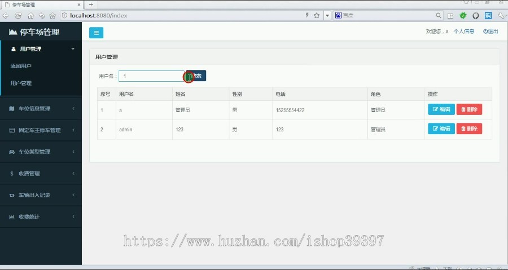508x270 pixels.
Task: Go to browser home icon
Action: [x=31, y=16]
